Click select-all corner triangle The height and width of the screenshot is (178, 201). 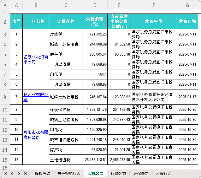pos(5,5)
